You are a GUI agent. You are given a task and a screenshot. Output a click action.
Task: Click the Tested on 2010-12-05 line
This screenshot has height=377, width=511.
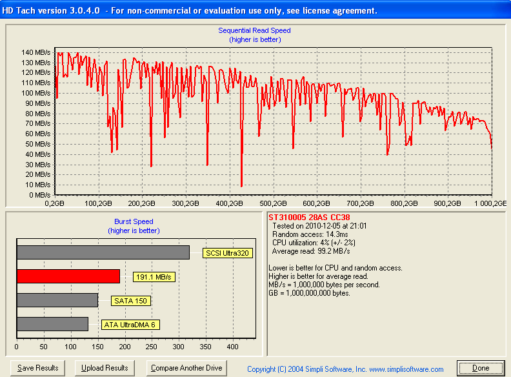(x=319, y=226)
